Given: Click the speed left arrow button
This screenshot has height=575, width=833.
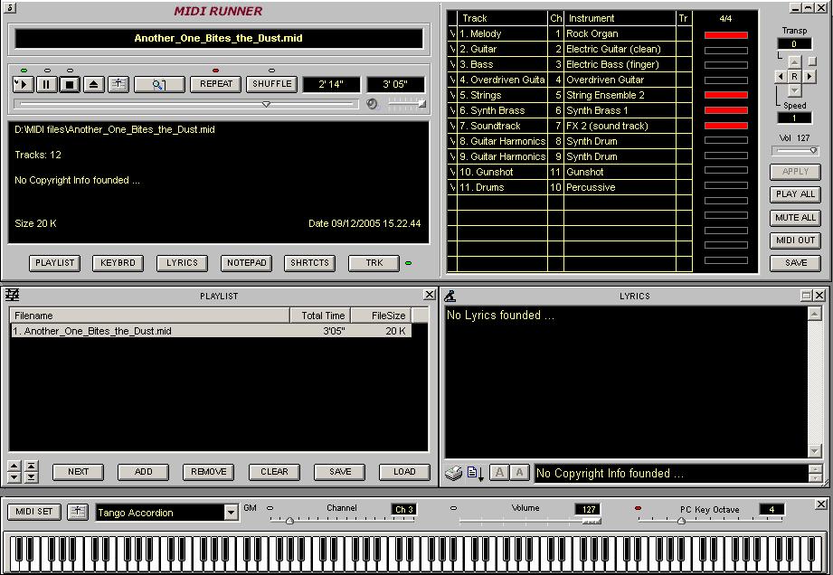Looking at the screenshot, I should point(781,77).
